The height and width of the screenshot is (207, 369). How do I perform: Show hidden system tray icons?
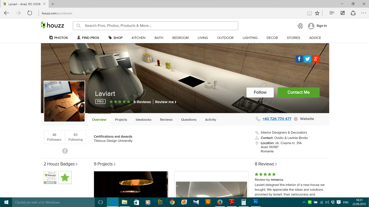click(x=304, y=202)
